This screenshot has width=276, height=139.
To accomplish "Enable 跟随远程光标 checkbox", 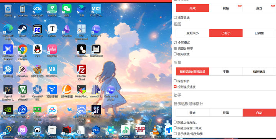I will (x=175, y=122).
